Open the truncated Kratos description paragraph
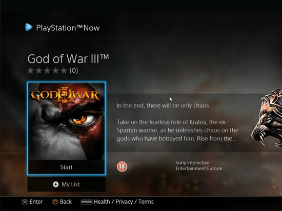The image size is (282, 211). click(177, 131)
